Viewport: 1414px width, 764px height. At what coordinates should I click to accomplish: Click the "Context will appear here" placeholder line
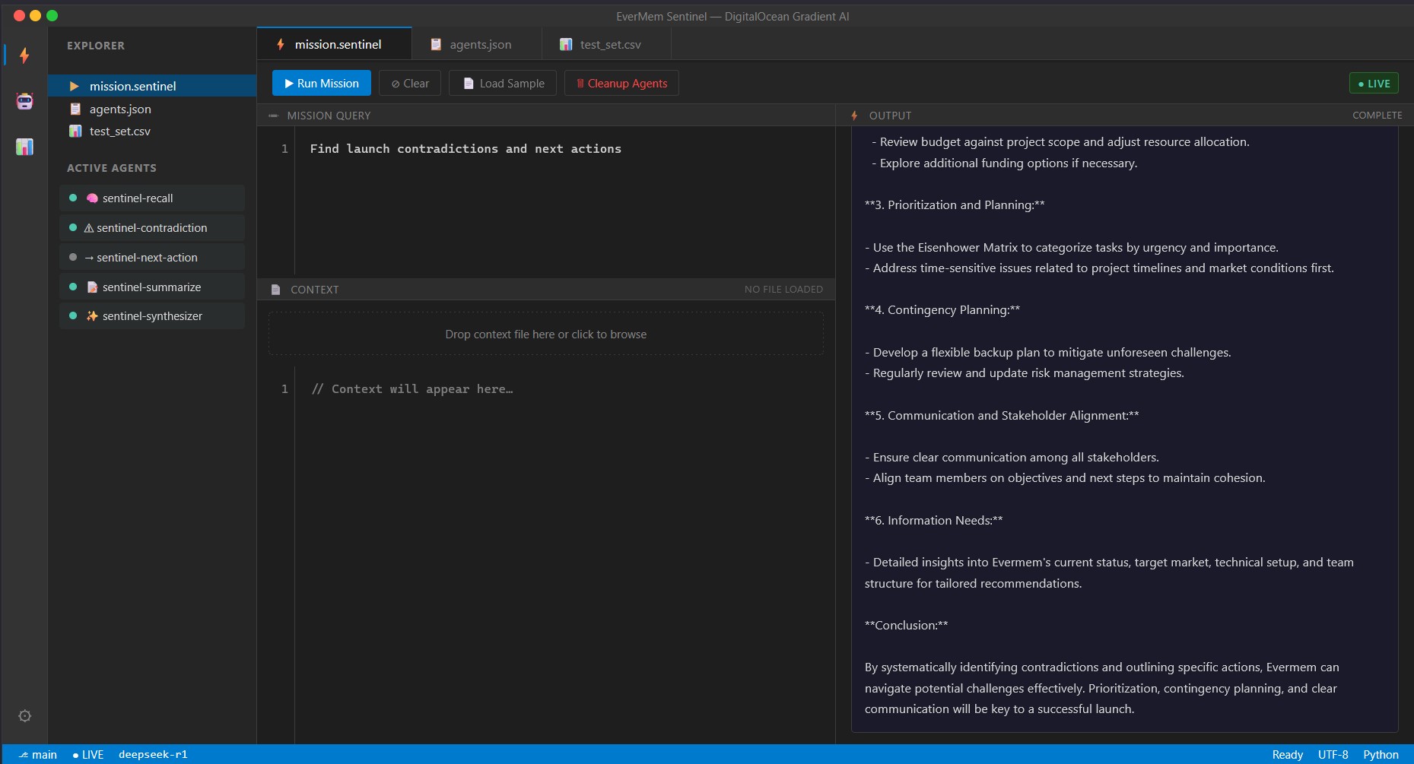(412, 389)
